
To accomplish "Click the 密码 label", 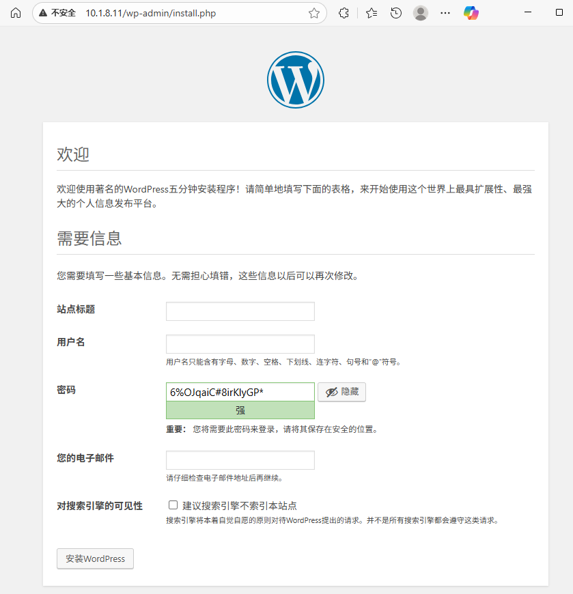I will 66,390.
